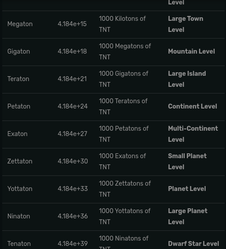Click the 4.184e+30 value cell
This screenshot has width=226, height=249.
pos(72,161)
